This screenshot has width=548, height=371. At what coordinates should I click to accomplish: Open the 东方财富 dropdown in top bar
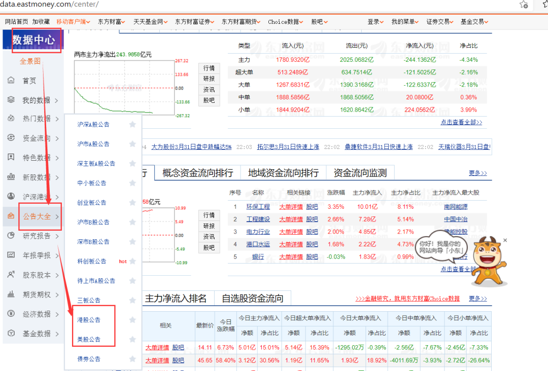(x=112, y=22)
